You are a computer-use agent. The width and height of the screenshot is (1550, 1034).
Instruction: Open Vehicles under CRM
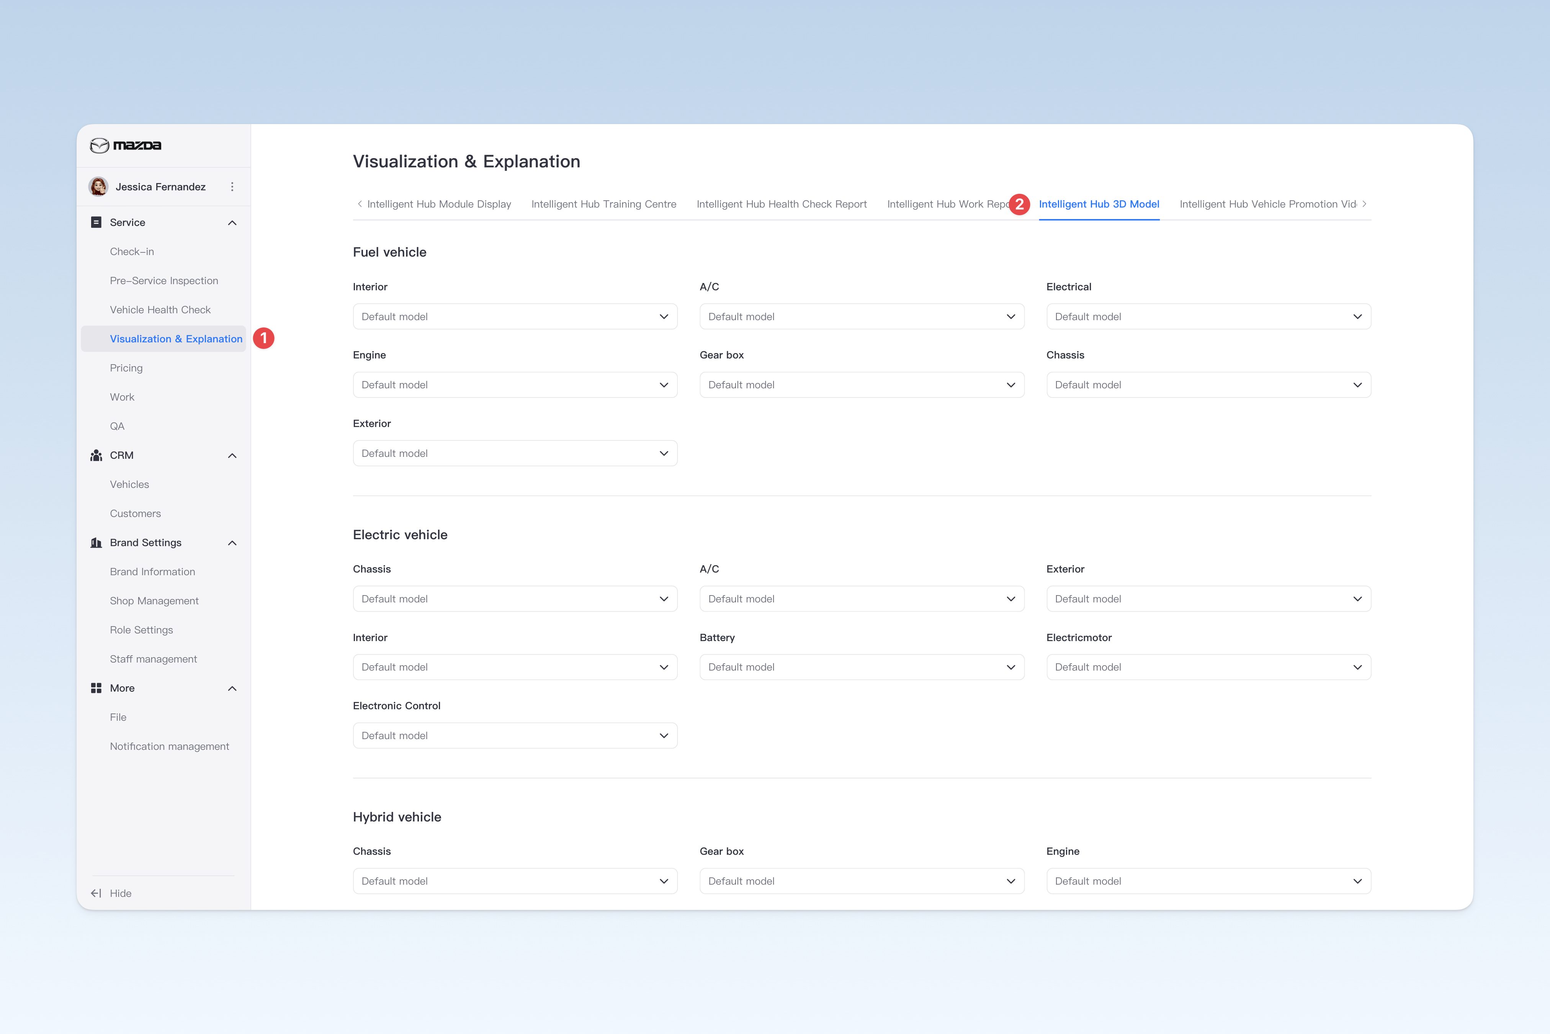[x=129, y=484]
